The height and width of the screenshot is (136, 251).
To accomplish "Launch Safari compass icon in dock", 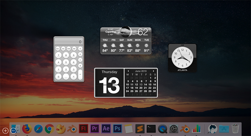I will click(38, 129).
